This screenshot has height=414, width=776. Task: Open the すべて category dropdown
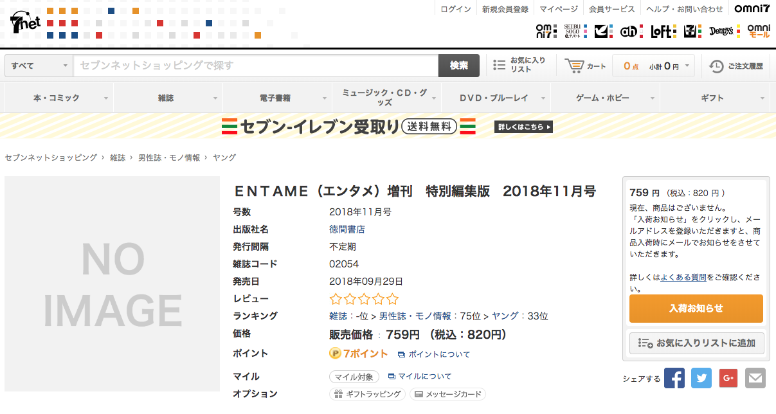(39, 66)
